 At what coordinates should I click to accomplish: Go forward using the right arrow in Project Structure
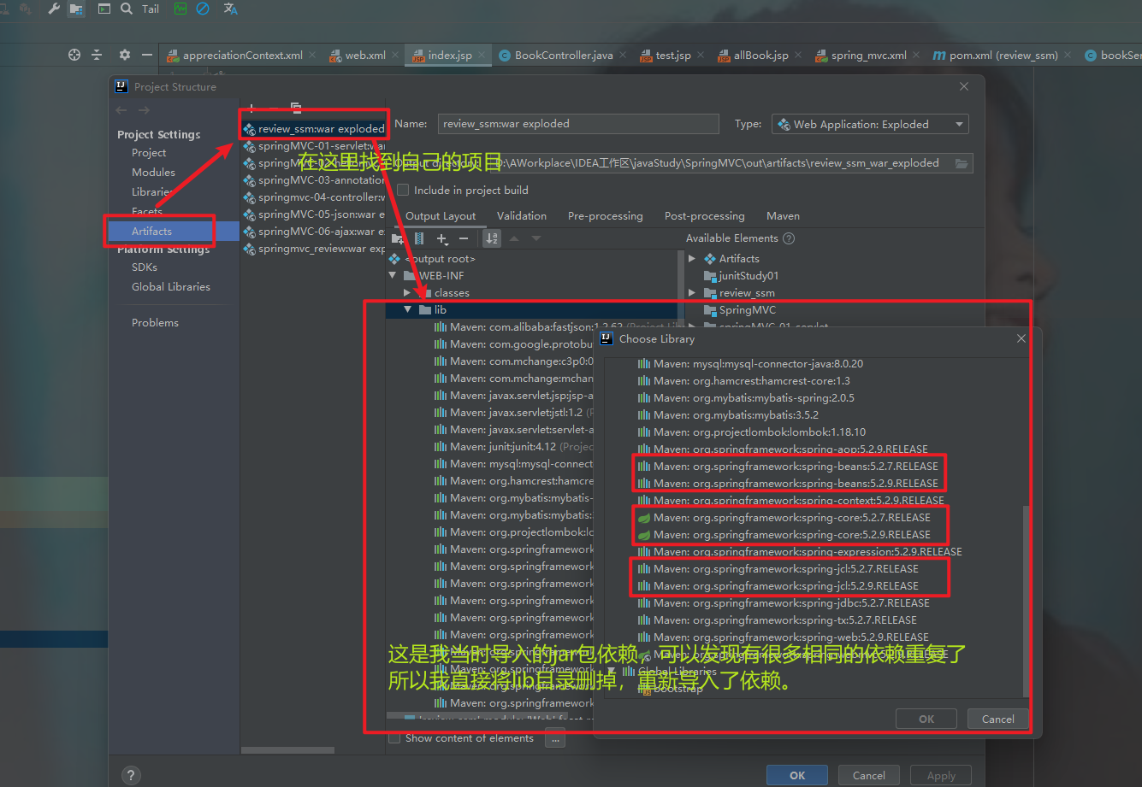point(144,110)
